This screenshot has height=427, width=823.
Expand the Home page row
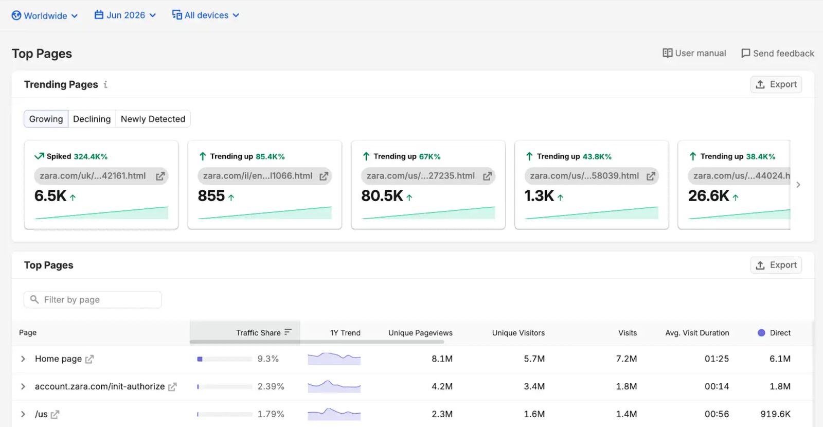(x=23, y=359)
